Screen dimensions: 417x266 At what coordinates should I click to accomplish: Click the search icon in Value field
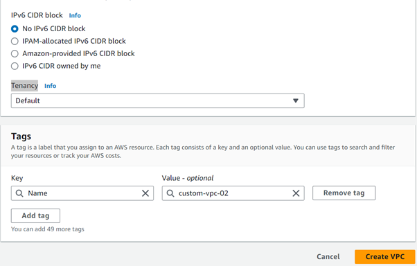[x=170, y=193]
